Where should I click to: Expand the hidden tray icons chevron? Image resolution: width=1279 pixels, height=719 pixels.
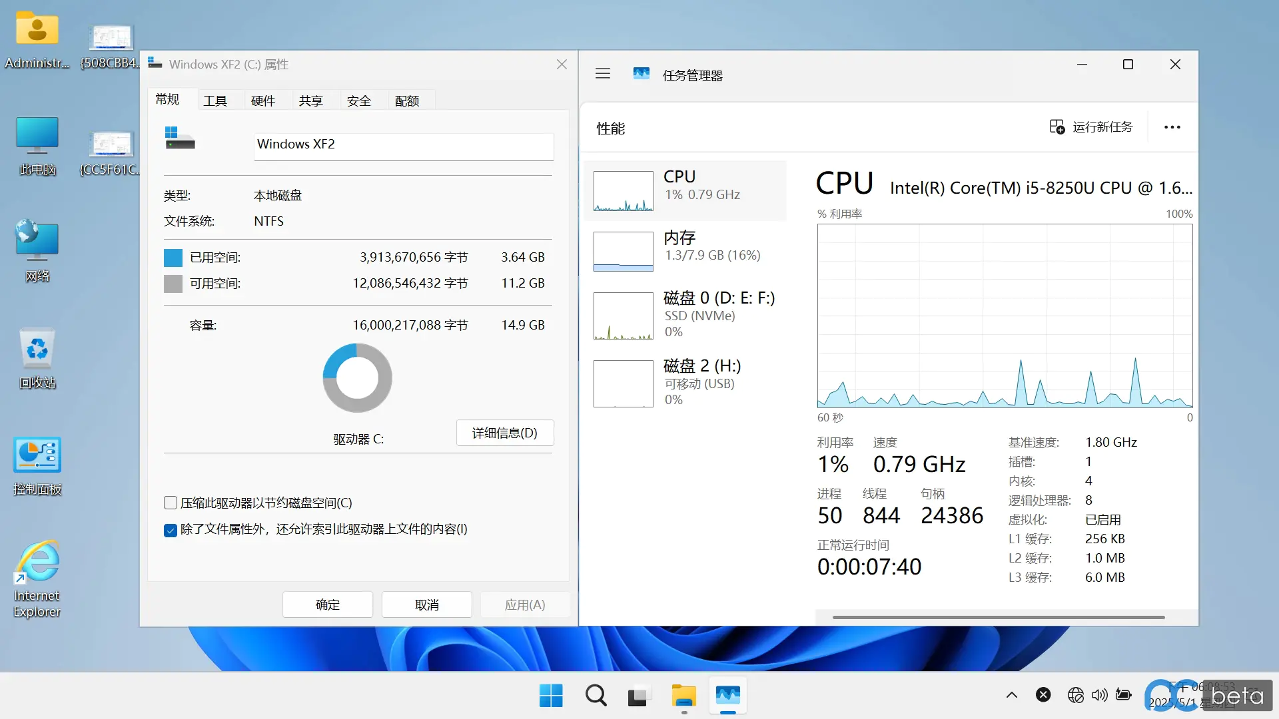pos(1011,695)
